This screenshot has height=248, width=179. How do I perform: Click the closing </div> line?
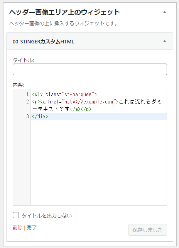pyautogui.click(x=40, y=116)
